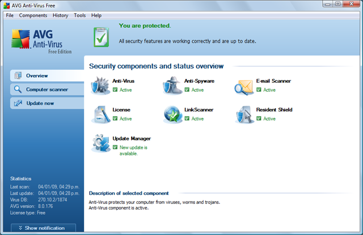Viewport: 363px width, 235px height.
Task: Open the License document icon
Action: tap(101, 114)
